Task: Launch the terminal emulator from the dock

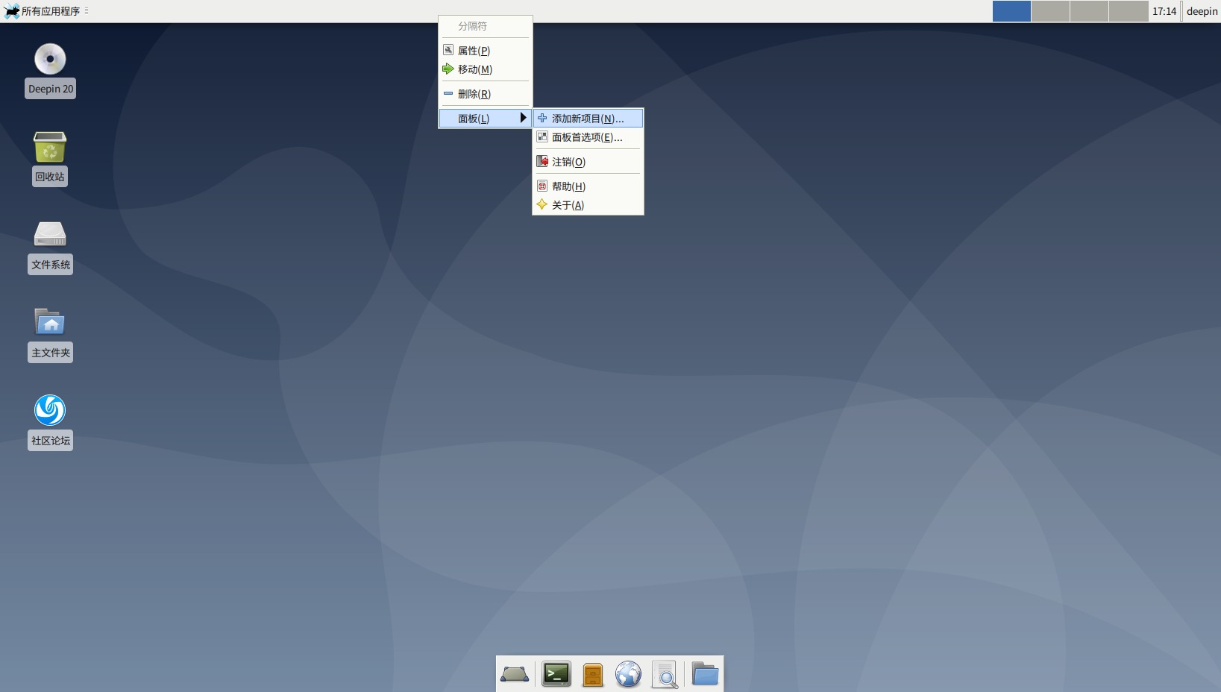Action: click(x=556, y=674)
